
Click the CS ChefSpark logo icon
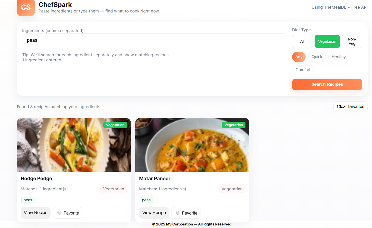click(26, 8)
